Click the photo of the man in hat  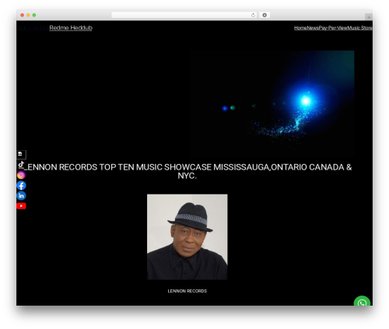pos(187,237)
